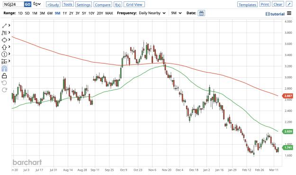Expand the shapes tool flyout chevron
The width and height of the screenshot is (296, 175).
click(x=9, y=40)
